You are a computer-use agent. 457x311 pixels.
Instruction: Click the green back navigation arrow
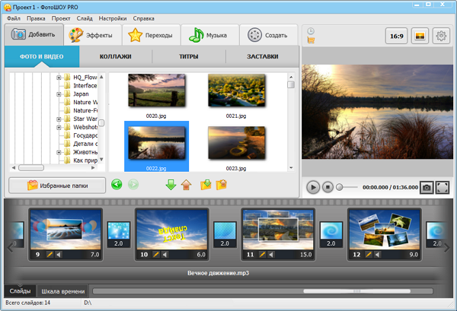pyautogui.click(x=116, y=185)
